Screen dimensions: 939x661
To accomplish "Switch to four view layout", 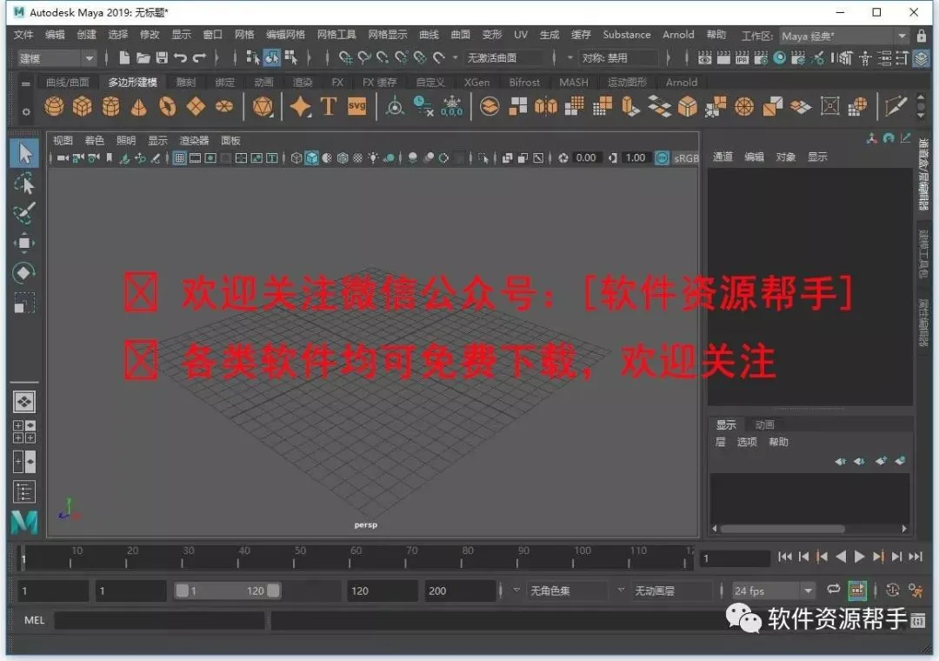I will click(24, 431).
